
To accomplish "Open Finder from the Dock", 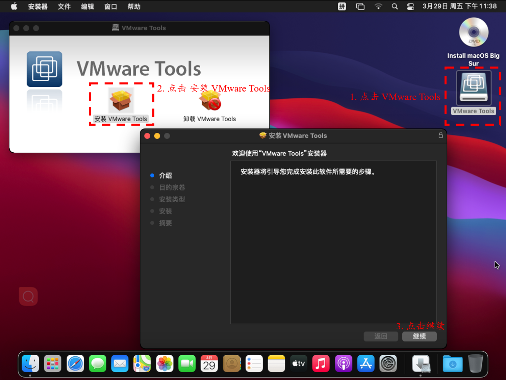I will click(x=30, y=363).
